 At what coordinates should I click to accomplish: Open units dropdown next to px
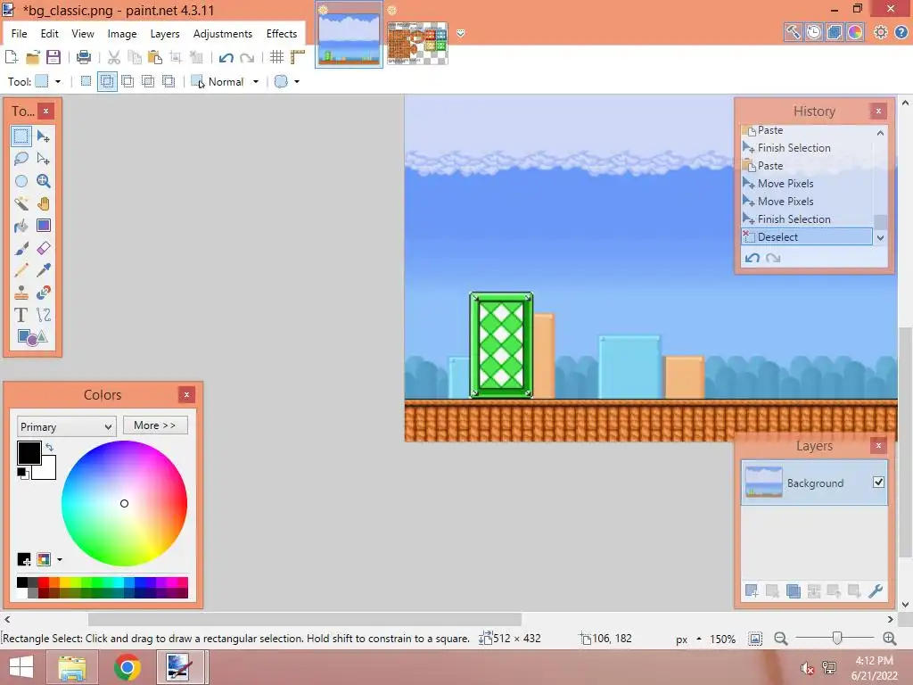coord(699,639)
